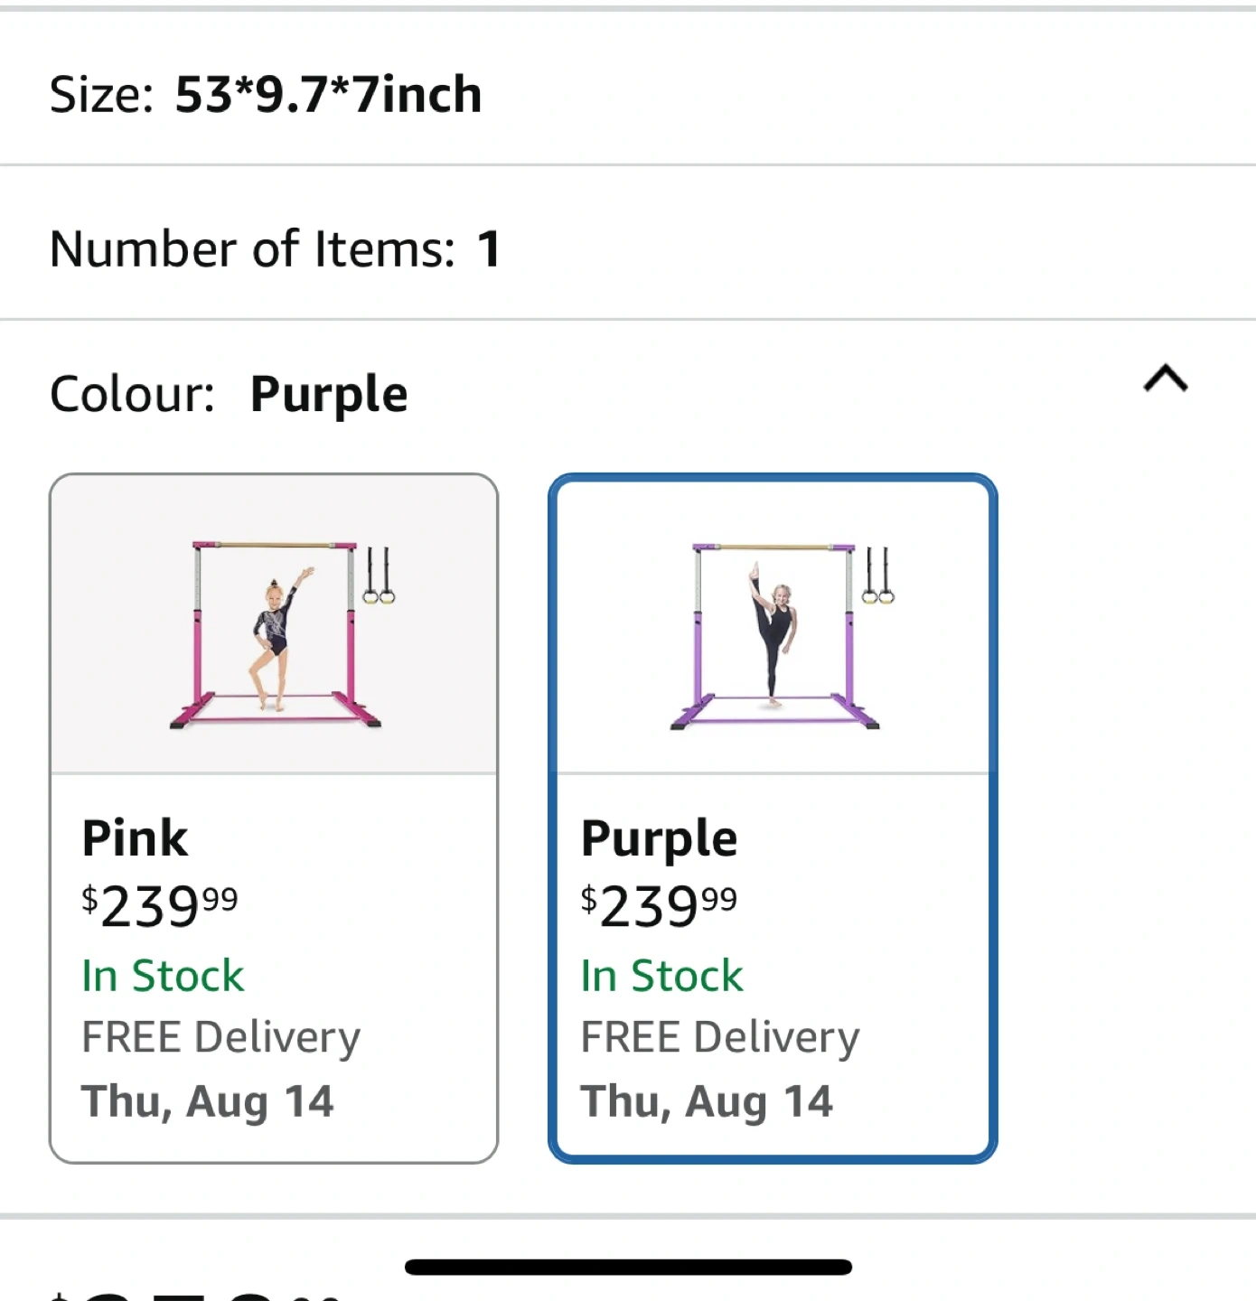
Task: Tap Thu, Aug 14 date on Pink card
Action: pos(208,1101)
